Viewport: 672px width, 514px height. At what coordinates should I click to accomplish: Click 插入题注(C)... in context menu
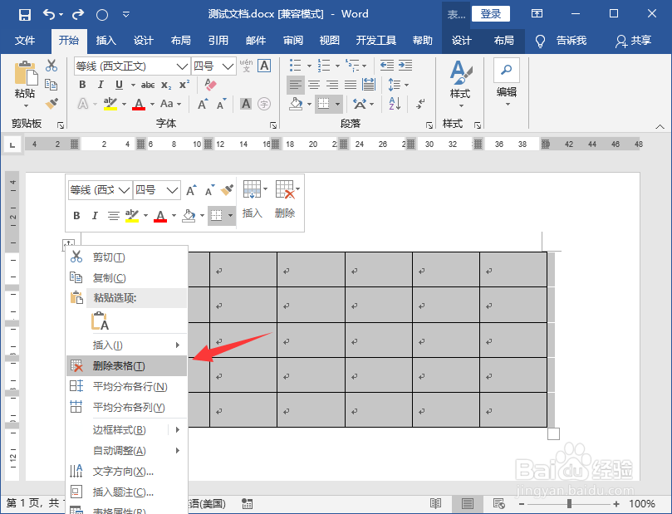(x=127, y=492)
